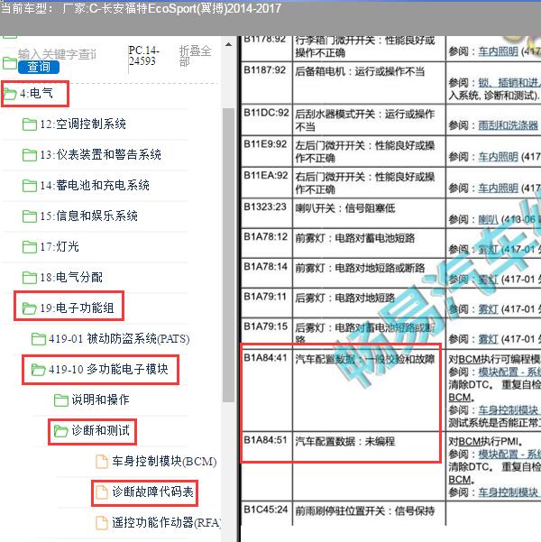This screenshot has height=542, width=541.
Task: Open 车身控制模块 link in B1A84:41 row
Action: 509,410
